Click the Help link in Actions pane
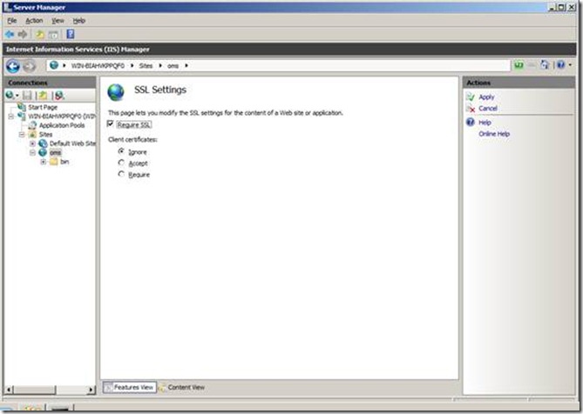The height and width of the screenshot is (414, 583). tap(485, 123)
